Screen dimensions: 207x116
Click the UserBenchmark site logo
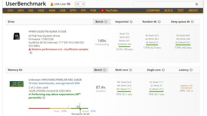tap(26, 4)
